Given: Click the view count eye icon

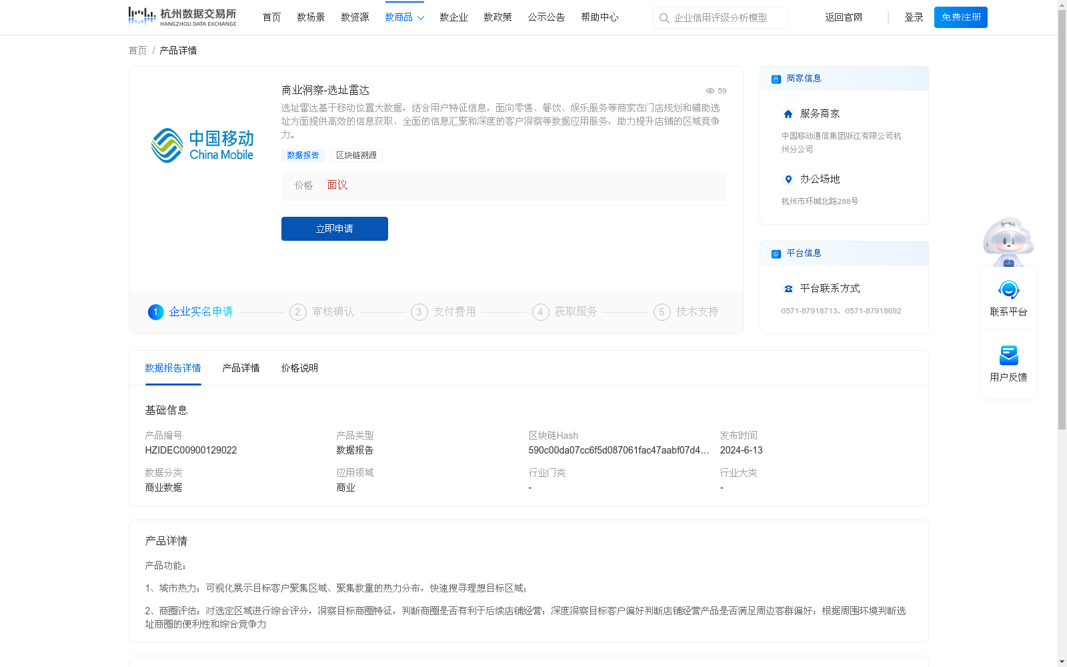Looking at the screenshot, I should click(710, 91).
